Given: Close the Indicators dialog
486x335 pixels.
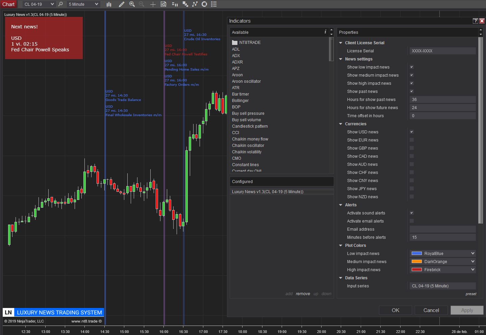Looking at the screenshot, I should [482, 21].
